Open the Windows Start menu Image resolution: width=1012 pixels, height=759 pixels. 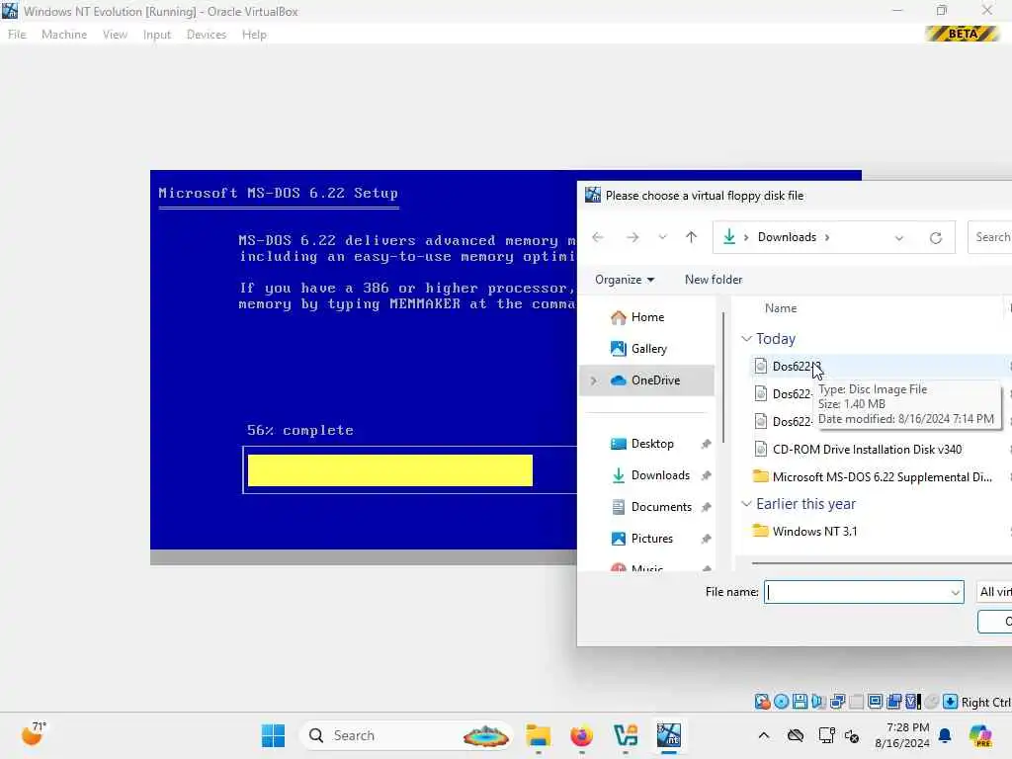[273, 735]
